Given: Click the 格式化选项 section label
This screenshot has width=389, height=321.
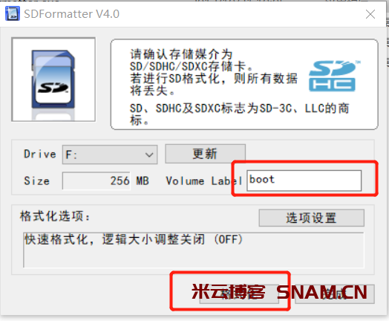Looking at the screenshot, I should pyautogui.click(x=55, y=216).
